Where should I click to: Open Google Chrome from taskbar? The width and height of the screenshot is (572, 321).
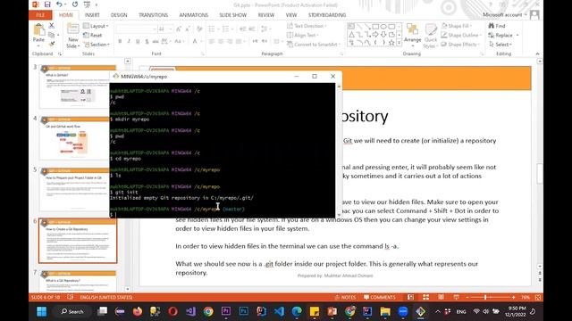pyautogui.click(x=208, y=311)
